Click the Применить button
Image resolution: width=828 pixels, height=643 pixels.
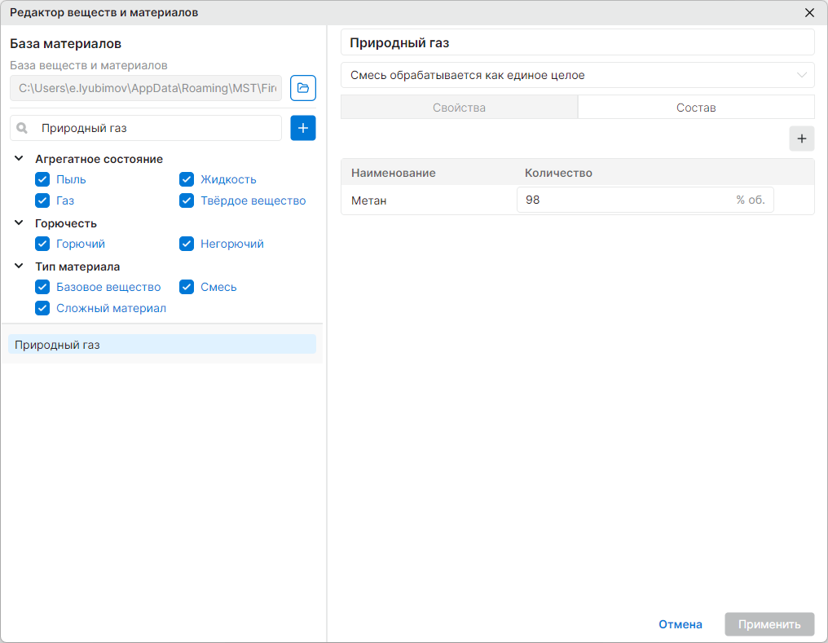[x=769, y=624]
